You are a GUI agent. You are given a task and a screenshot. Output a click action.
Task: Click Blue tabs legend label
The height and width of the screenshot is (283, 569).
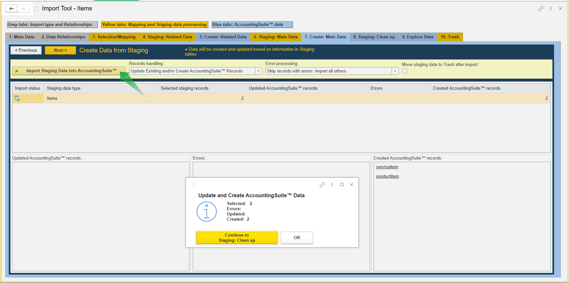pos(252,25)
